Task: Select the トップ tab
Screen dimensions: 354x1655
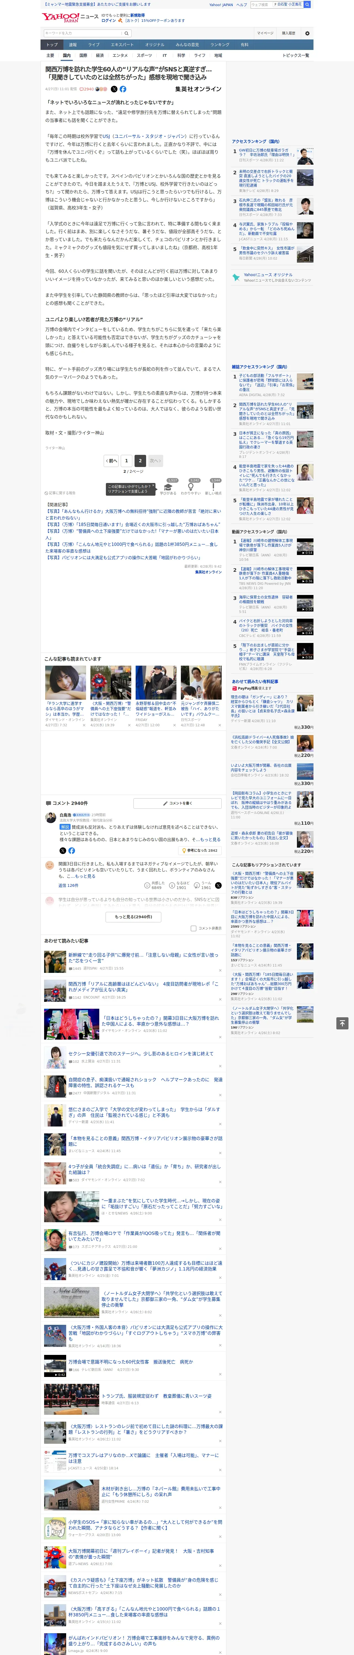Action: 52,45
